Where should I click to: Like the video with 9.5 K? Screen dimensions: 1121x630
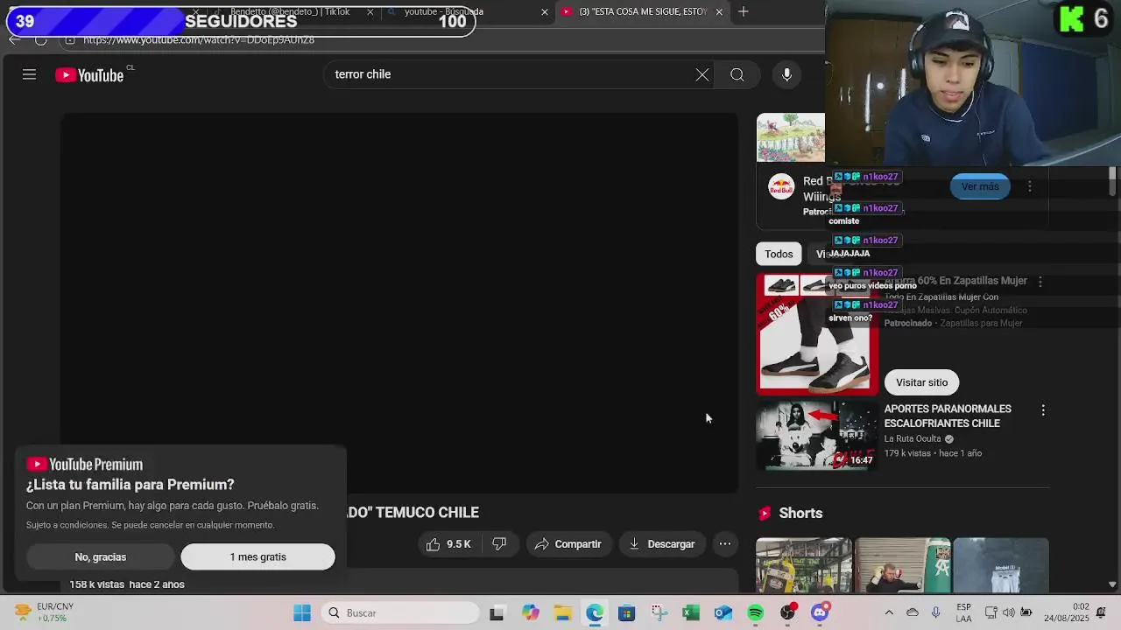[448, 543]
